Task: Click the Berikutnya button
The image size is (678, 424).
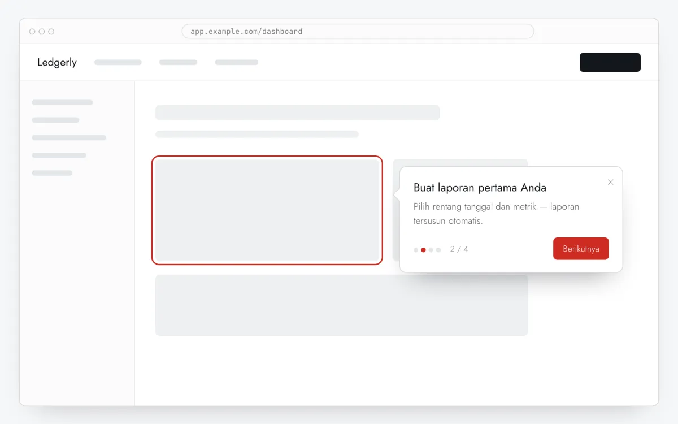Action: pyautogui.click(x=581, y=249)
